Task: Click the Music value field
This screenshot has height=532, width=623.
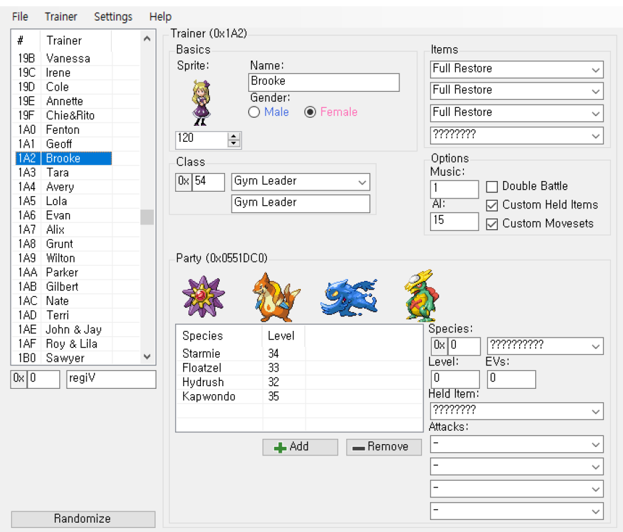Action: [454, 189]
